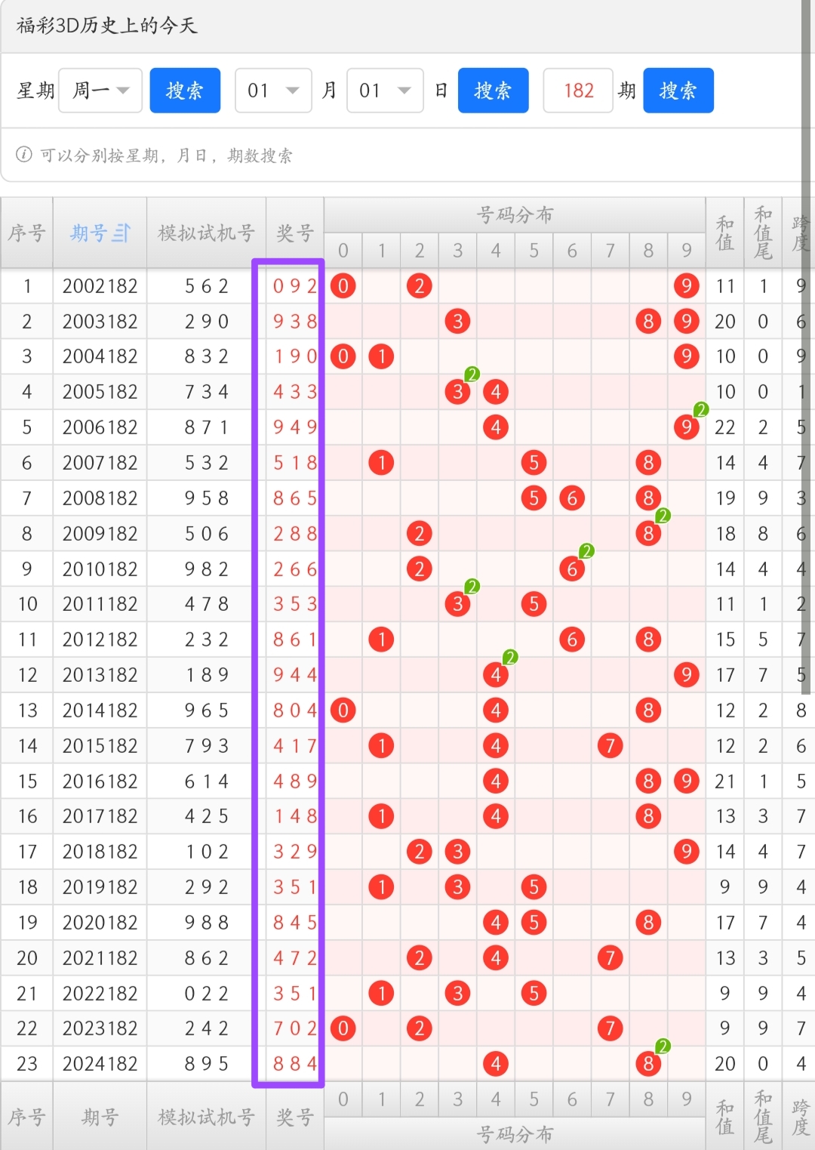This screenshot has height=1150, width=815.
Task: Click the 搜索 button after the 期 input
Action: pos(678,90)
